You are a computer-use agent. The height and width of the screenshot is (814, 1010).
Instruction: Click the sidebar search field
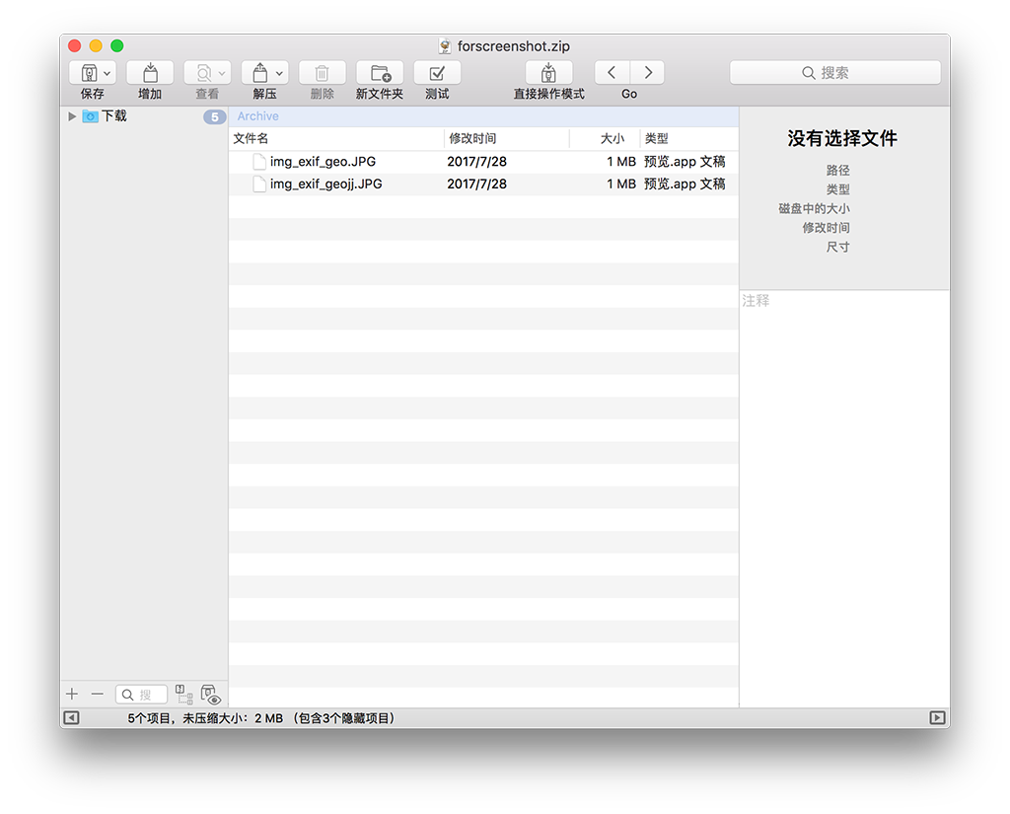coord(142,695)
